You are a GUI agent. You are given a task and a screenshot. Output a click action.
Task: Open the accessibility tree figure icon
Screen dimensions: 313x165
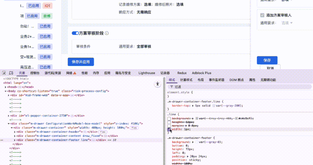157,84
